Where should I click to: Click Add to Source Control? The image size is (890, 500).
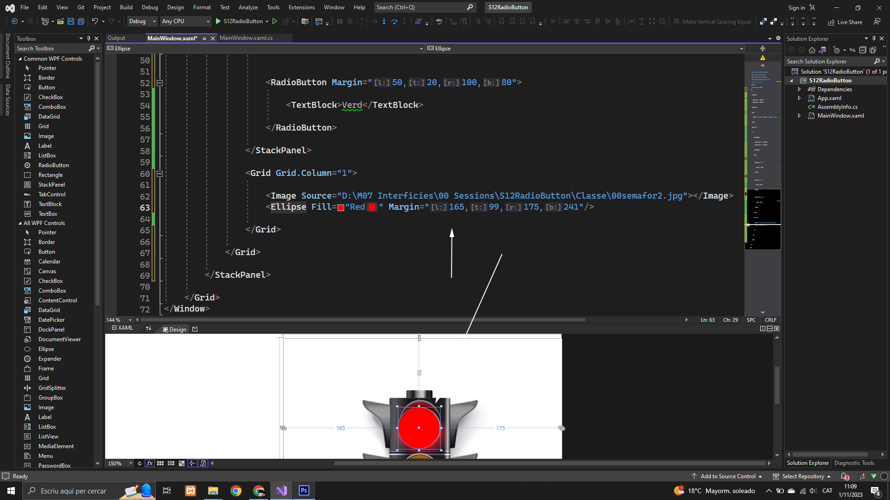[727, 476]
